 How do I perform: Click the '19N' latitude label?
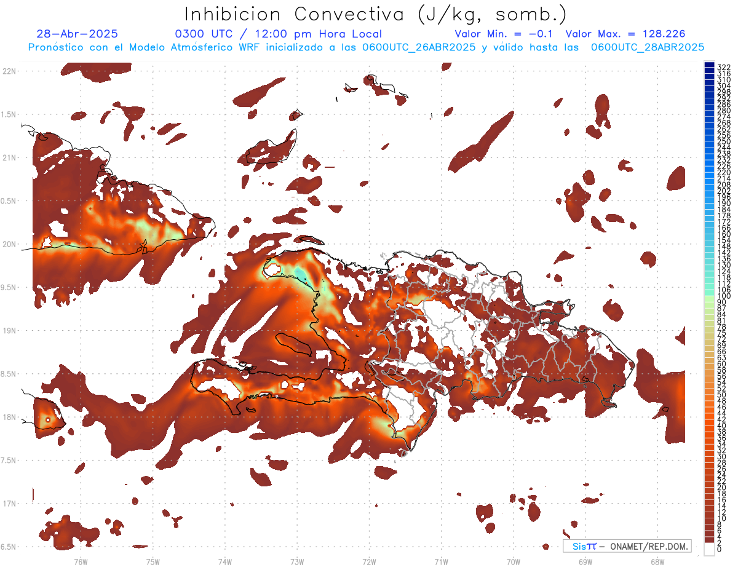[x=9, y=331]
